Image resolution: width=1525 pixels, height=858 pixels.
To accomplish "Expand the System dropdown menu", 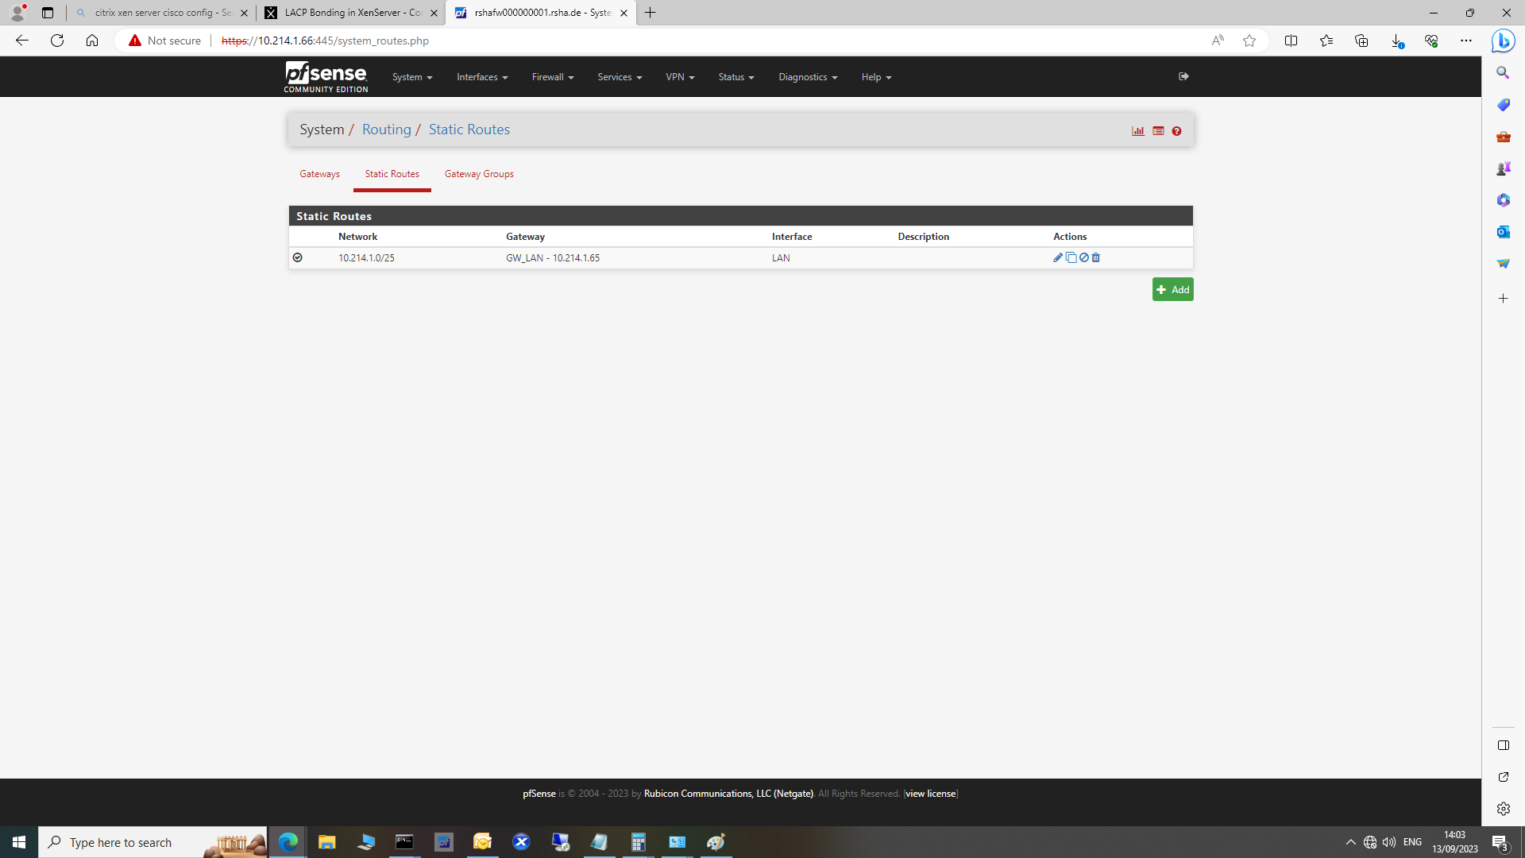I will tap(411, 76).
